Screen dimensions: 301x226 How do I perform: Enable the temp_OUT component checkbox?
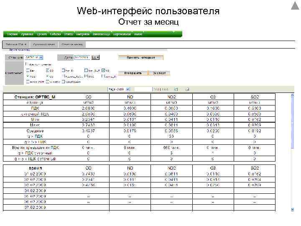coord(28,82)
